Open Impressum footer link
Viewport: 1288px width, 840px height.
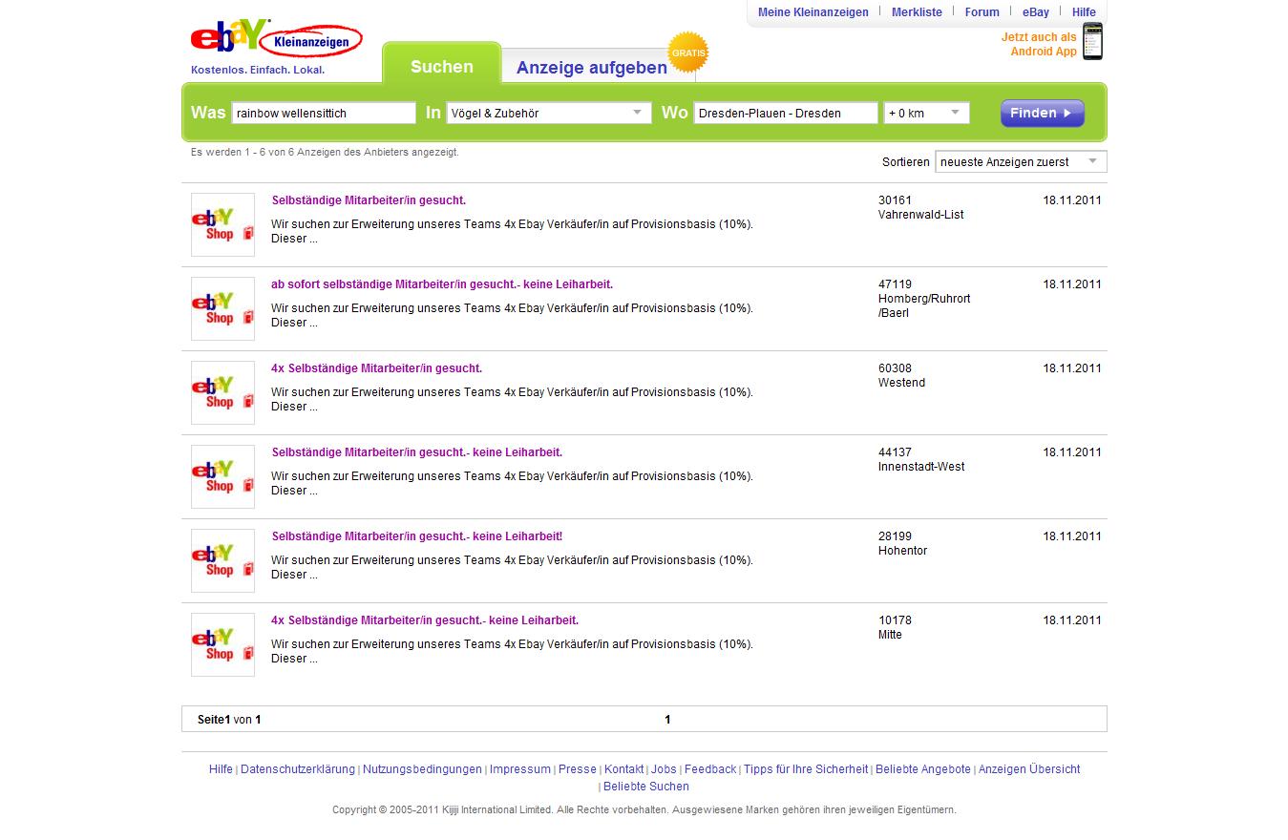[x=520, y=769]
